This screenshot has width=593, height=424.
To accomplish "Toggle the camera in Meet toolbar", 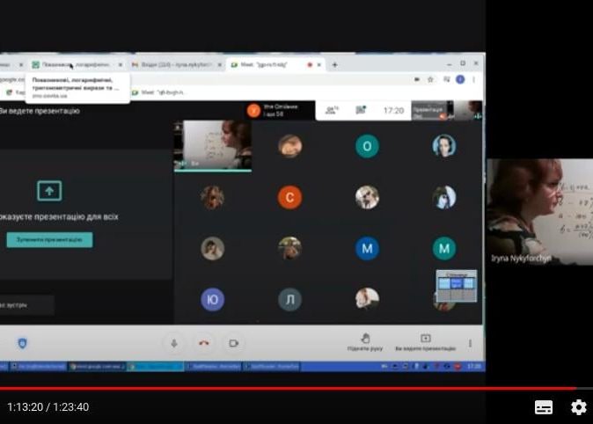I will click(234, 343).
